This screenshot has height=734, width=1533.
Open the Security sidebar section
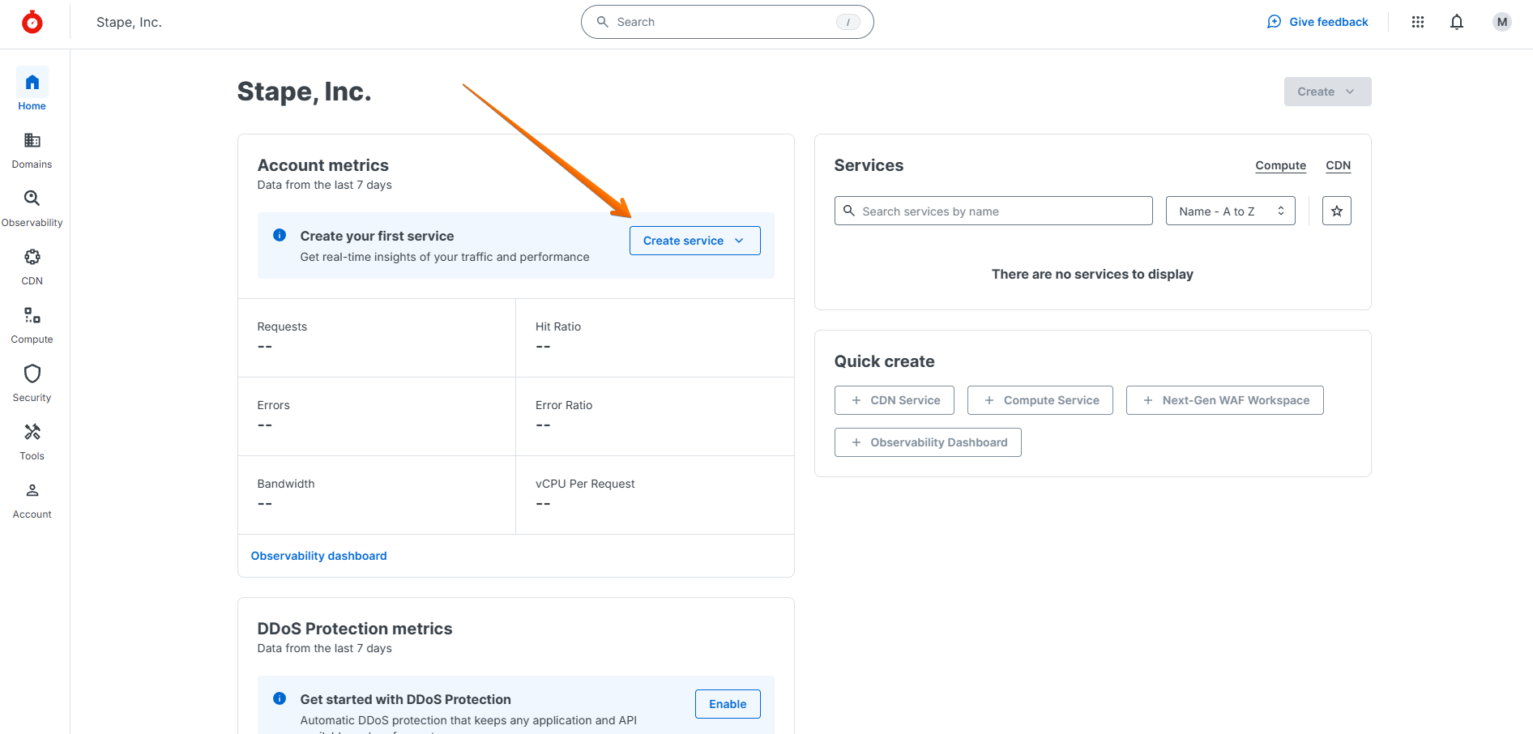point(32,384)
